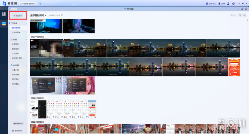Open 家庭相册 family albums
Screen dimensions: 249x134
click(15, 49)
